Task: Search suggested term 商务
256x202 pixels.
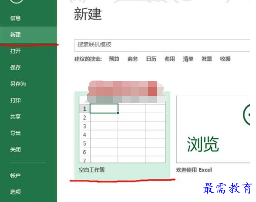Action: (132, 59)
